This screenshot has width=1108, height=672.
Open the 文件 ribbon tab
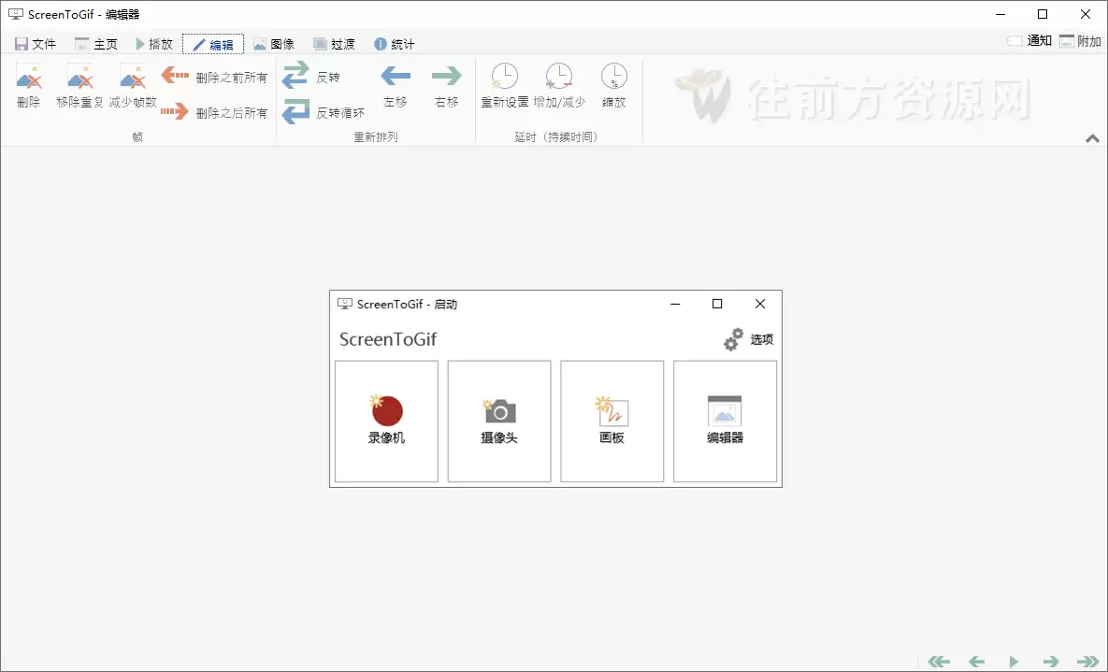pos(36,45)
